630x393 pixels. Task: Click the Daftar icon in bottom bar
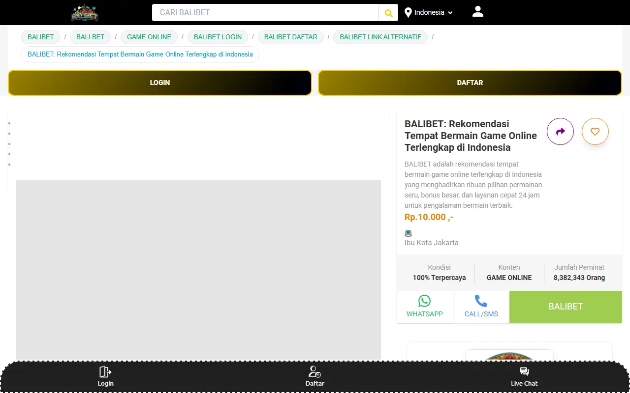[x=315, y=371]
